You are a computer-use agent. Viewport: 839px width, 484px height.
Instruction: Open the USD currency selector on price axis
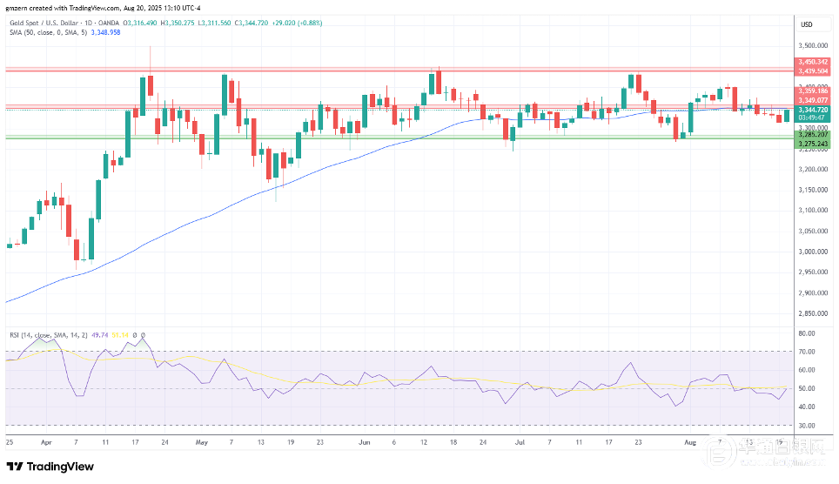click(806, 24)
